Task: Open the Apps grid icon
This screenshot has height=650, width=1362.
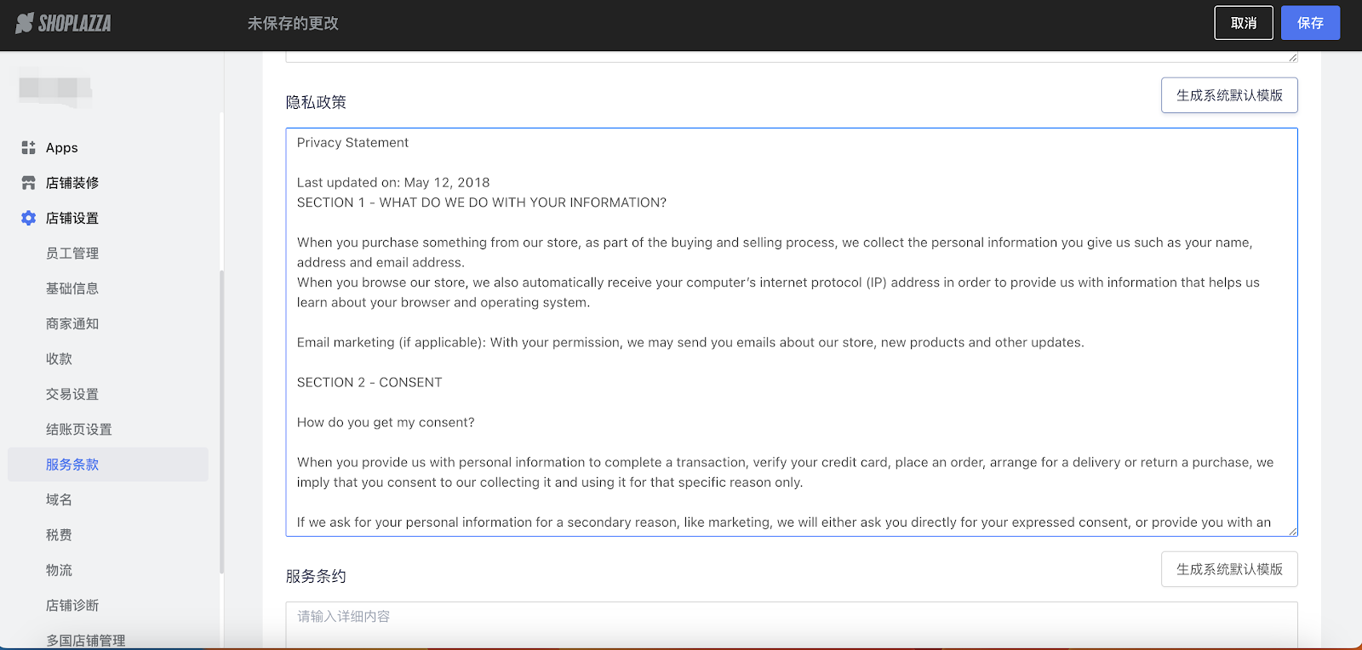Action: (28, 148)
